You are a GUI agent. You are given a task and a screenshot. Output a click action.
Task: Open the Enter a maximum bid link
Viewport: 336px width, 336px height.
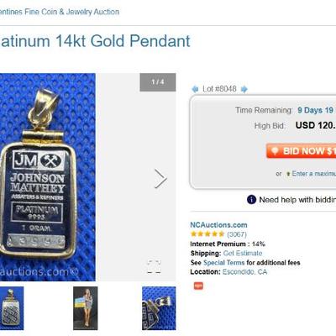pyautogui.click(x=313, y=174)
